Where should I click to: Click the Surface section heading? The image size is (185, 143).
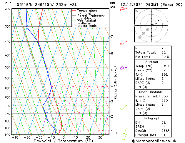click(x=151, y=62)
